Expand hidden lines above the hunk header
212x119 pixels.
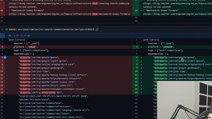(x=2, y=36)
